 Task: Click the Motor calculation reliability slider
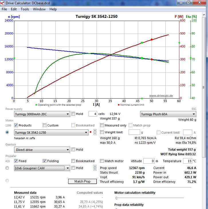coord(117,198)
